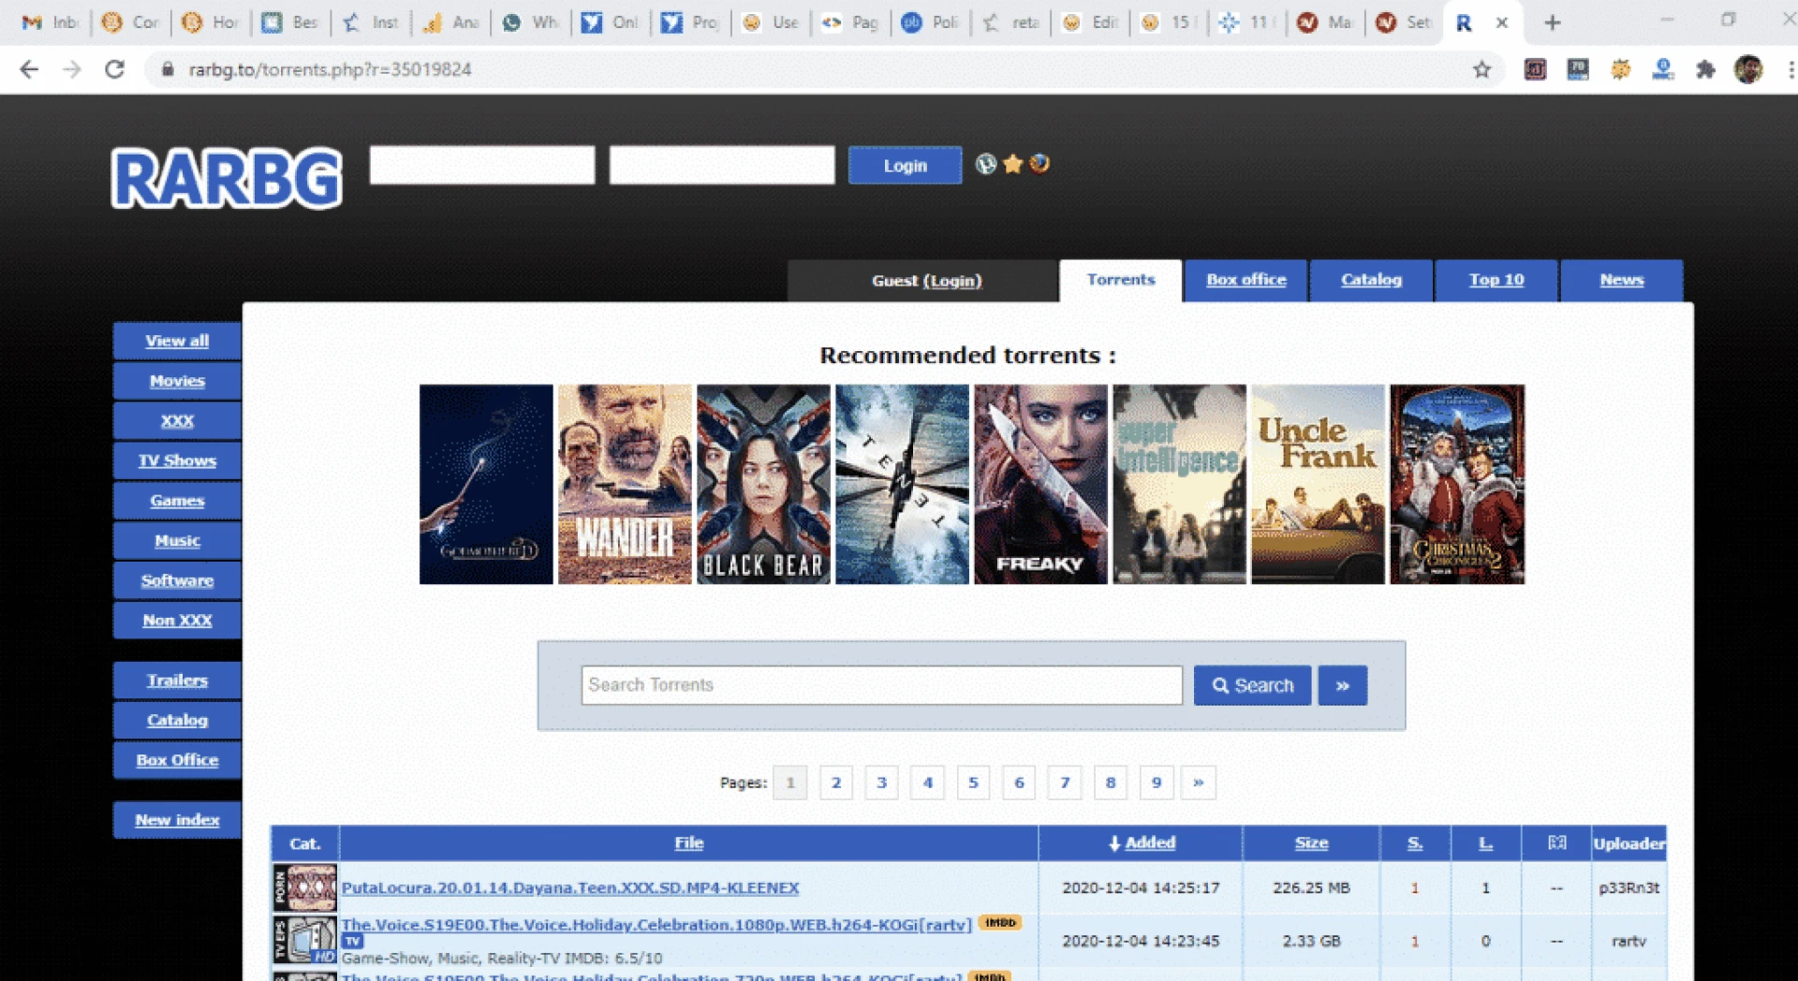
Task: Open the Extensions puzzle icon in the toolbar
Action: click(1706, 69)
